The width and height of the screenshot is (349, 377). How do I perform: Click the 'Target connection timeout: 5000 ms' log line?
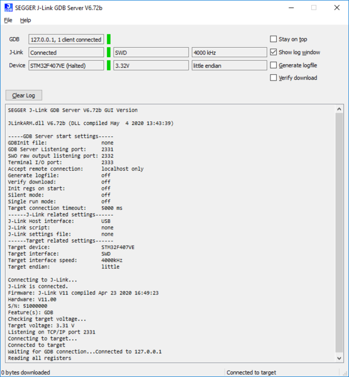tap(65, 208)
